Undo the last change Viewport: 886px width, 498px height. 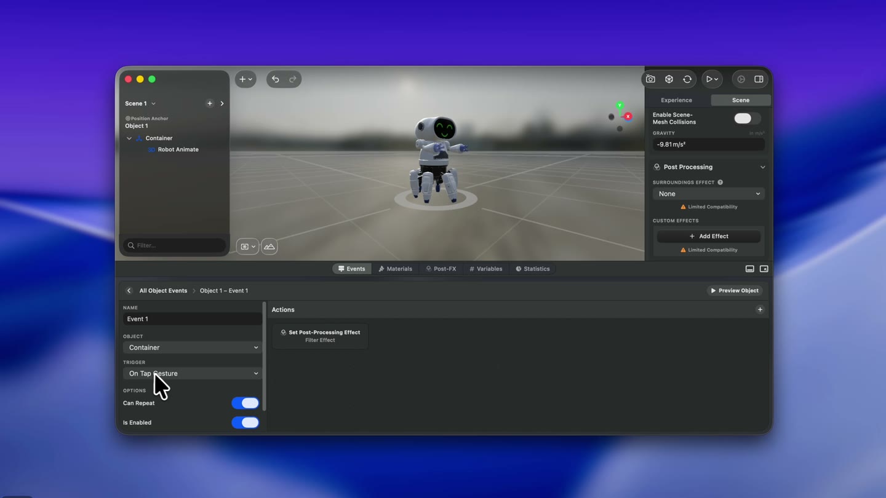pyautogui.click(x=275, y=79)
